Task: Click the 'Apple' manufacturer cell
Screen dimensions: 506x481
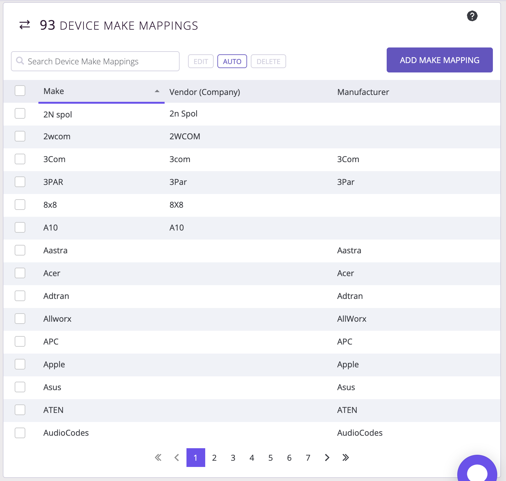Action: pyautogui.click(x=348, y=364)
